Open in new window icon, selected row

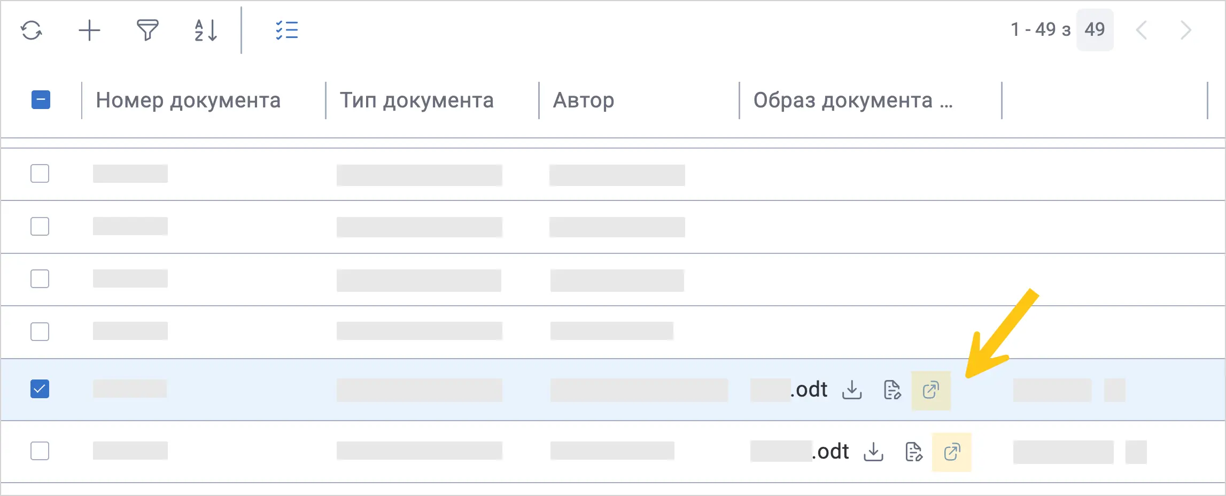click(x=931, y=390)
